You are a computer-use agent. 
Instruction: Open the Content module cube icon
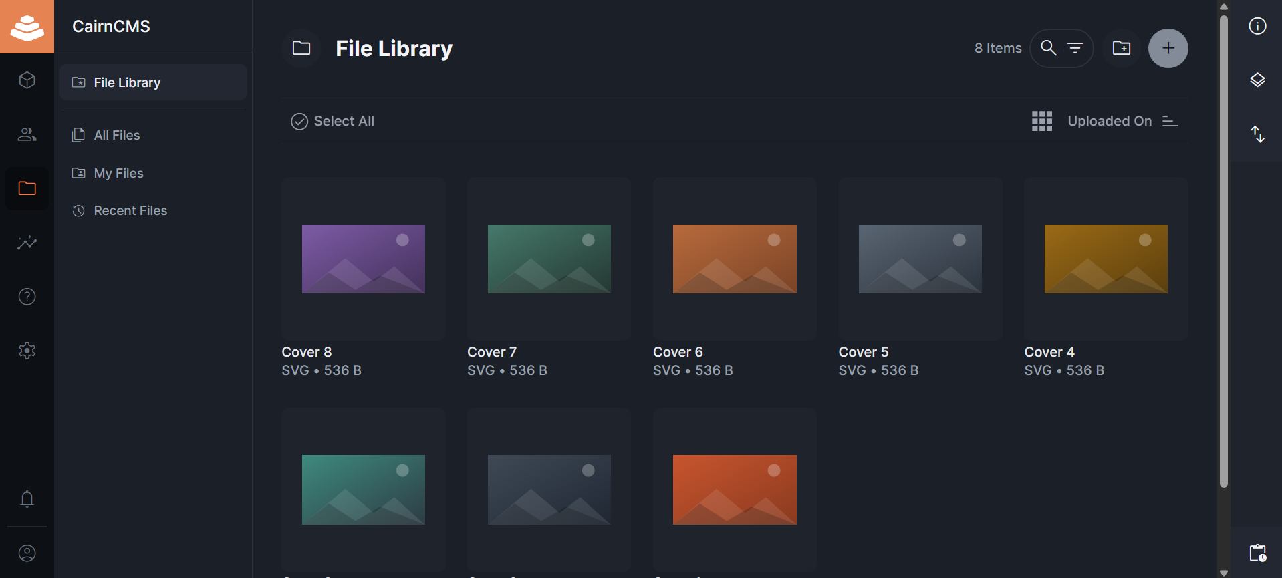tap(27, 80)
